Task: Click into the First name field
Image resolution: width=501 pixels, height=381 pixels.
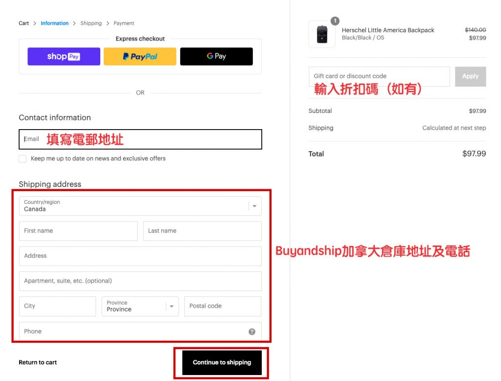Action: [78, 231]
